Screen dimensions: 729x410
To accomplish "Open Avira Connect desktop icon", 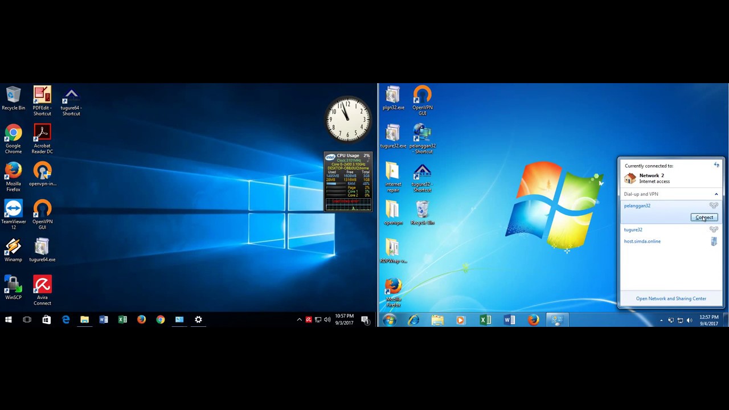I will (42, 290).
